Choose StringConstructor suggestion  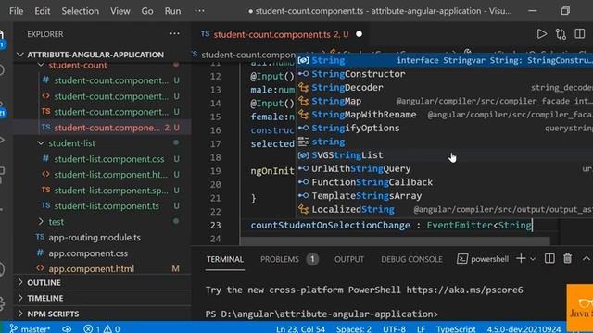(444, 74)
